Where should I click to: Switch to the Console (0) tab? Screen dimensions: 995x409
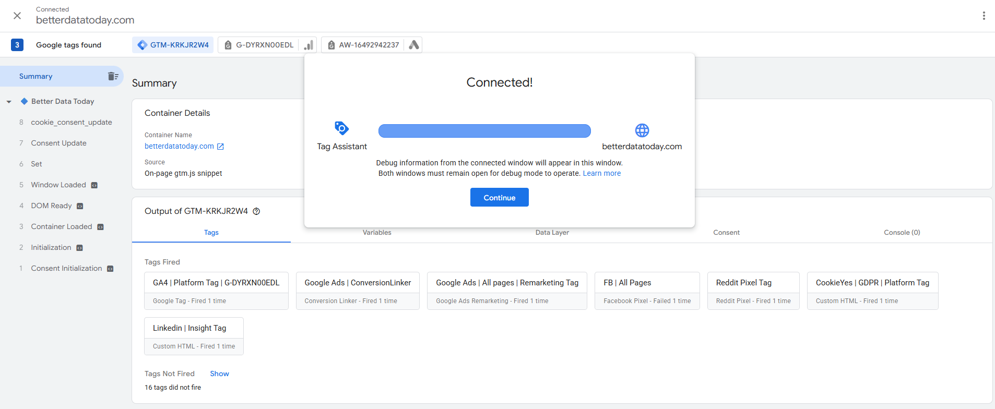pos(902,233)
